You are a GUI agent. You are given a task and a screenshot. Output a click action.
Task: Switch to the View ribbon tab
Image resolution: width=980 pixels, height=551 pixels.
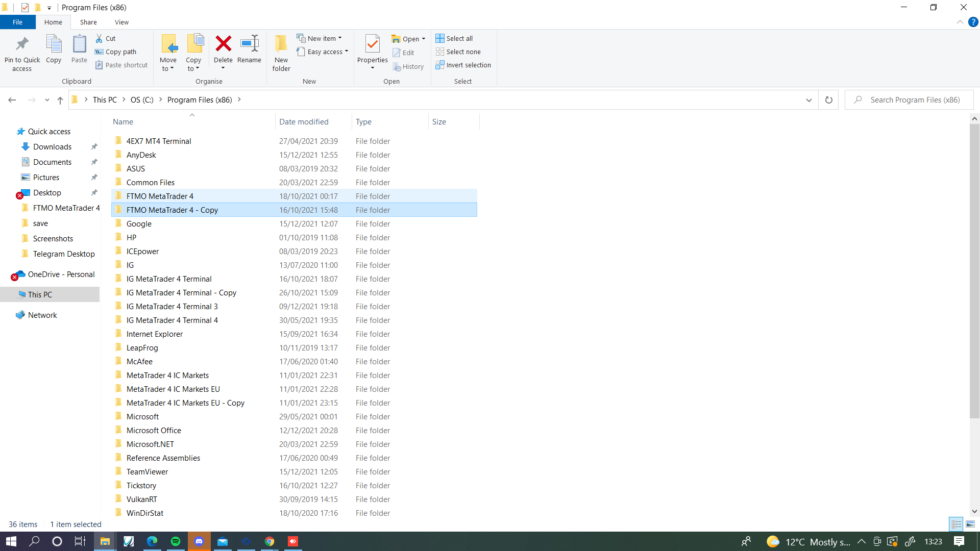point(121,22)
